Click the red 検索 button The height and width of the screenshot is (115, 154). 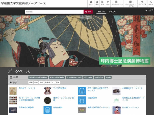(88, 12)
